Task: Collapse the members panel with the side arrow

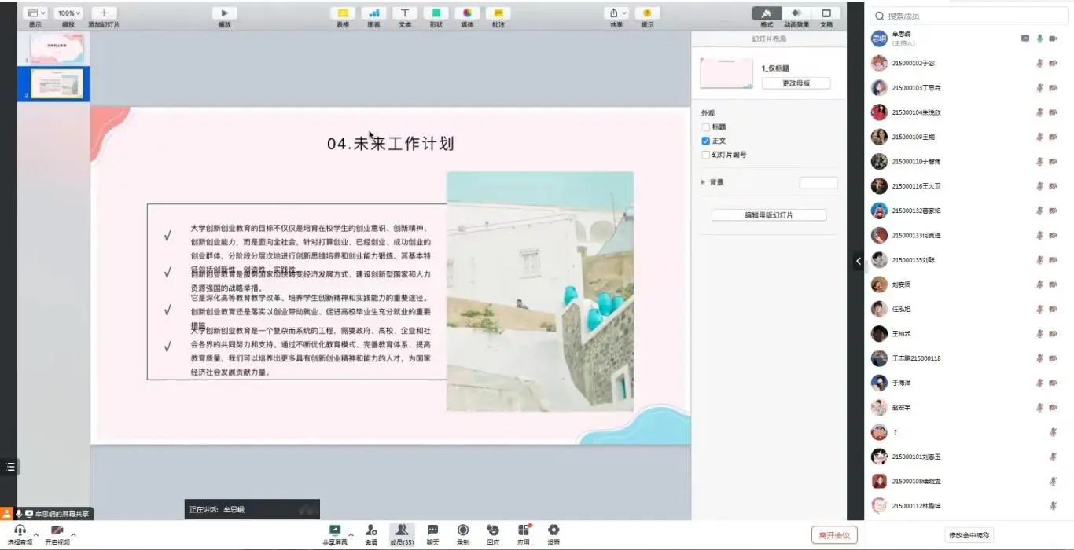Action: click(859, 261)
